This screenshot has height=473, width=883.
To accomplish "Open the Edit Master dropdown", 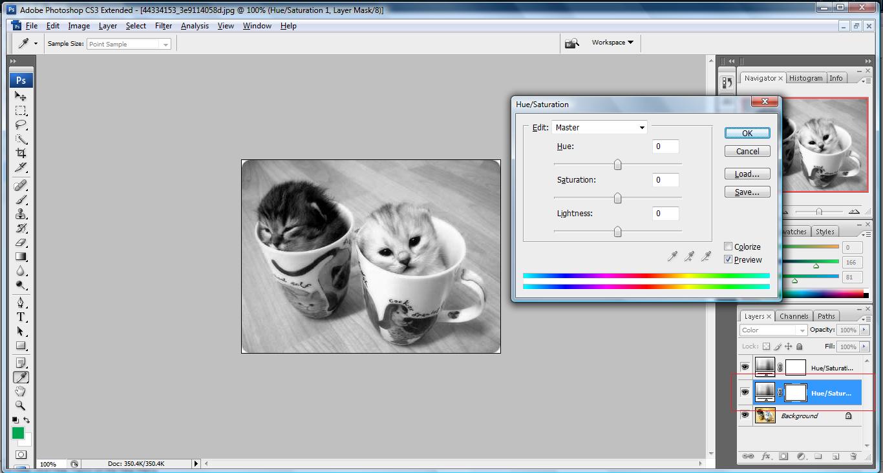I will 600,128.
